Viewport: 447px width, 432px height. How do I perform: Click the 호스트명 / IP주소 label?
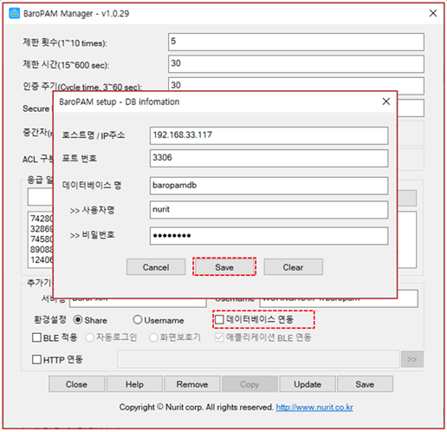pos(94,135)
